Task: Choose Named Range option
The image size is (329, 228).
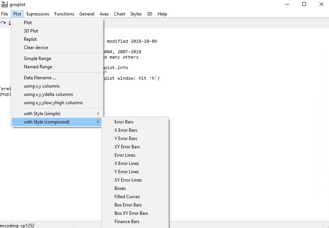Action: pyautogui.click(x=57, y=67)
